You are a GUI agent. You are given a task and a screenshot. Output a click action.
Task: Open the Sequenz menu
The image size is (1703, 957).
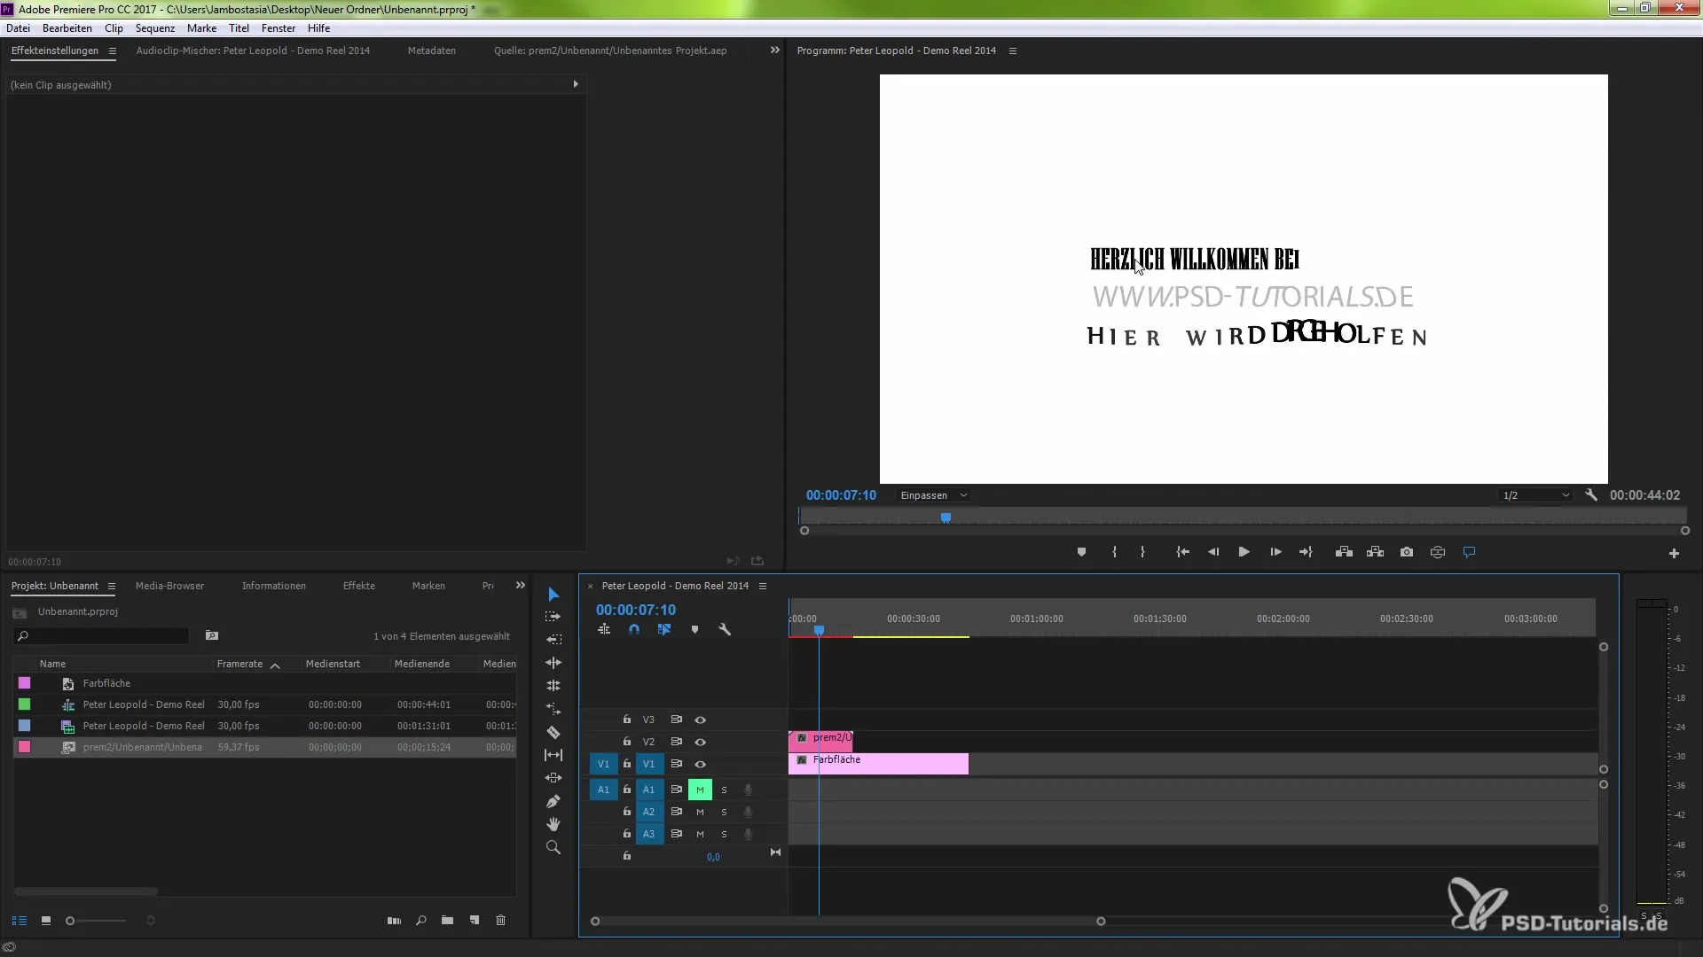pos(155,28)
